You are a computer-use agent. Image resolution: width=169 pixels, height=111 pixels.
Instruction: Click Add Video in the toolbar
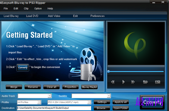[x=54, y=16]
